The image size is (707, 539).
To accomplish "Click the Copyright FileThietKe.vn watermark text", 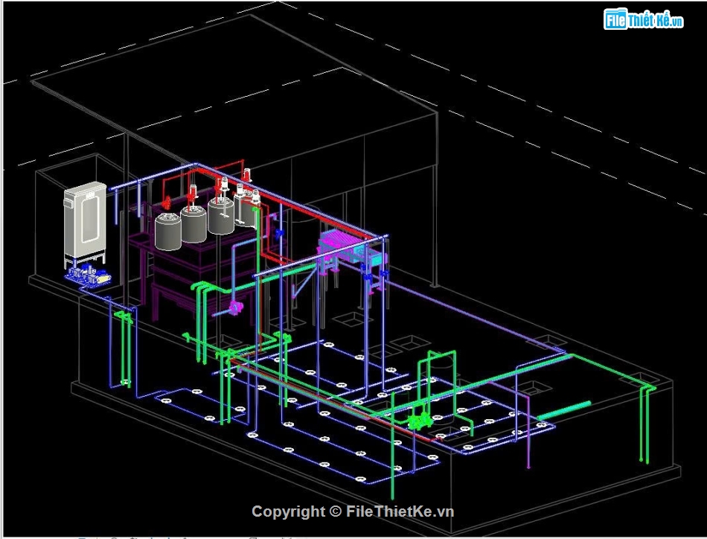I will [353, 512].
